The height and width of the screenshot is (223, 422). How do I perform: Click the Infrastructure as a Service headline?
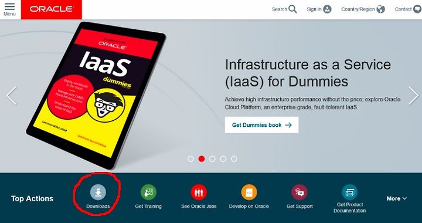point(308,73)
